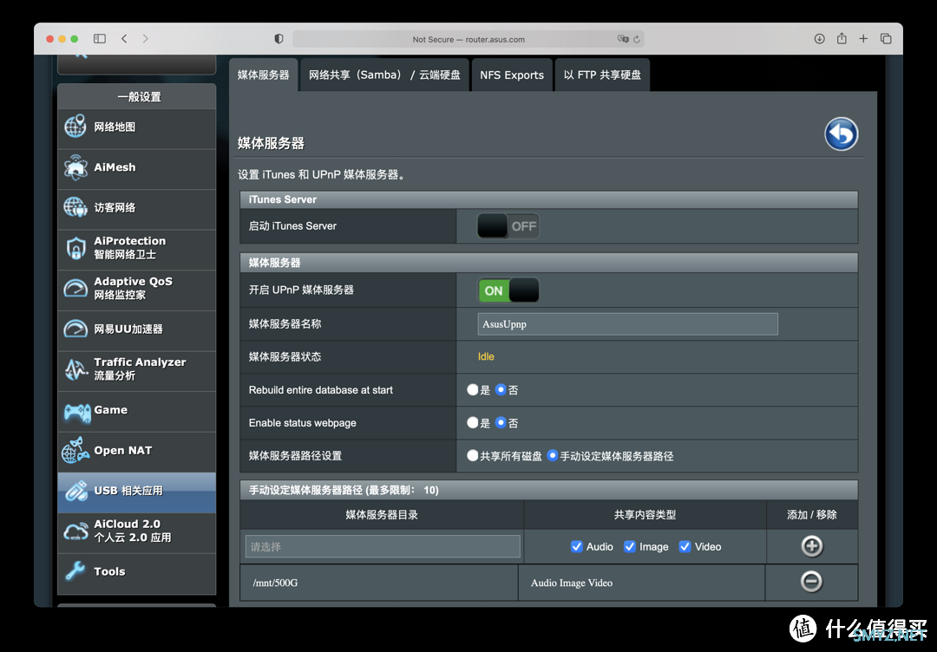Screen dimensions: 937x652
Task: Open the Network Map (网络地图) sidebar item
Action: (136, 127)
